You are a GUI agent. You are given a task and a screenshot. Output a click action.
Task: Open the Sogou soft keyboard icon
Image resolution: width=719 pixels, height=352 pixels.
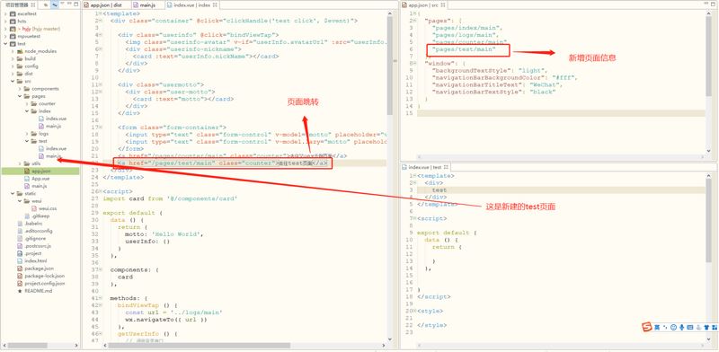click(x=690, y=327)
